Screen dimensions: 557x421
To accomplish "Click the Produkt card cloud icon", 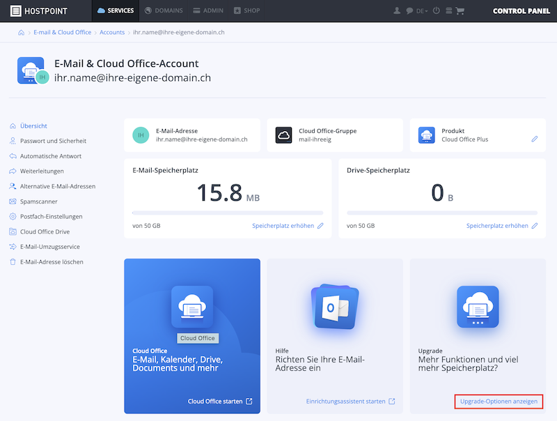I will tap(426, 135).
